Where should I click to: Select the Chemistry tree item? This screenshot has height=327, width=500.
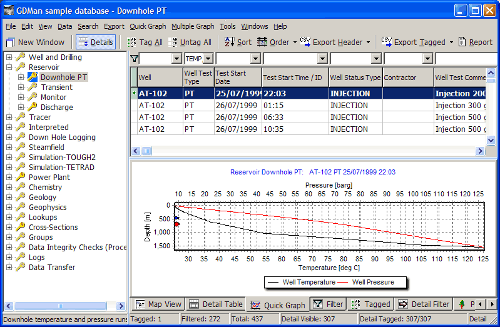click(x=45, y=188)
